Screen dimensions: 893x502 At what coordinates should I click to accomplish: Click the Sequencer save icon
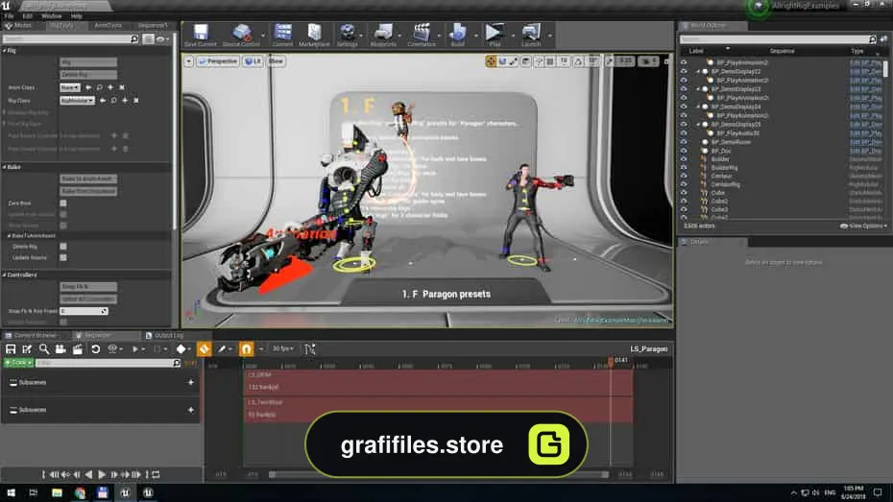pyautogui.click(x=11, y=348)
